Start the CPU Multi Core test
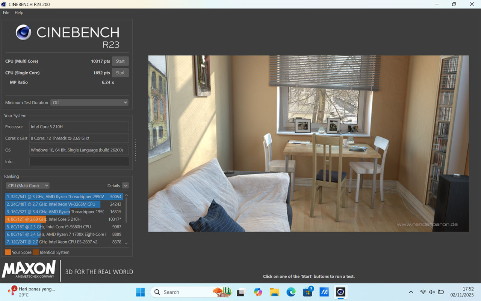481x301 pixels. (x=120, y=61)
